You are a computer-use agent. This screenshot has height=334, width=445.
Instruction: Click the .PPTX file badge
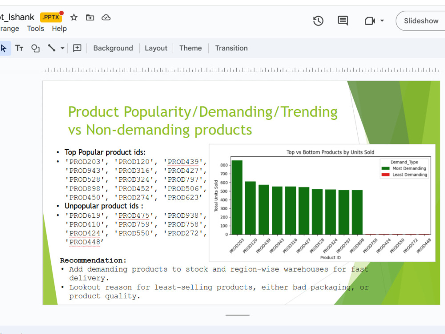coord(51,17)
